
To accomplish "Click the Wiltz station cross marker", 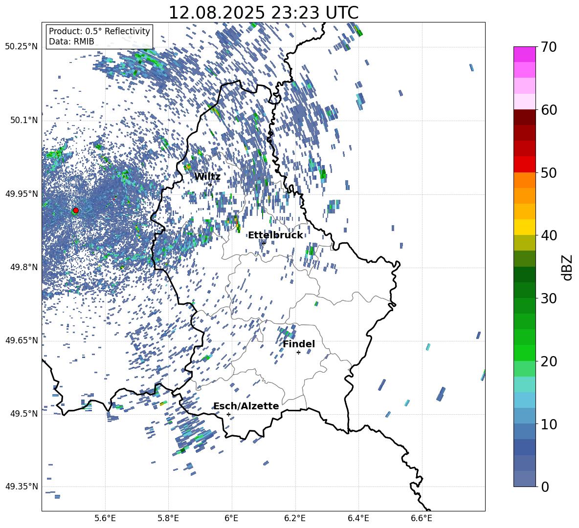I will coord(210,185).
